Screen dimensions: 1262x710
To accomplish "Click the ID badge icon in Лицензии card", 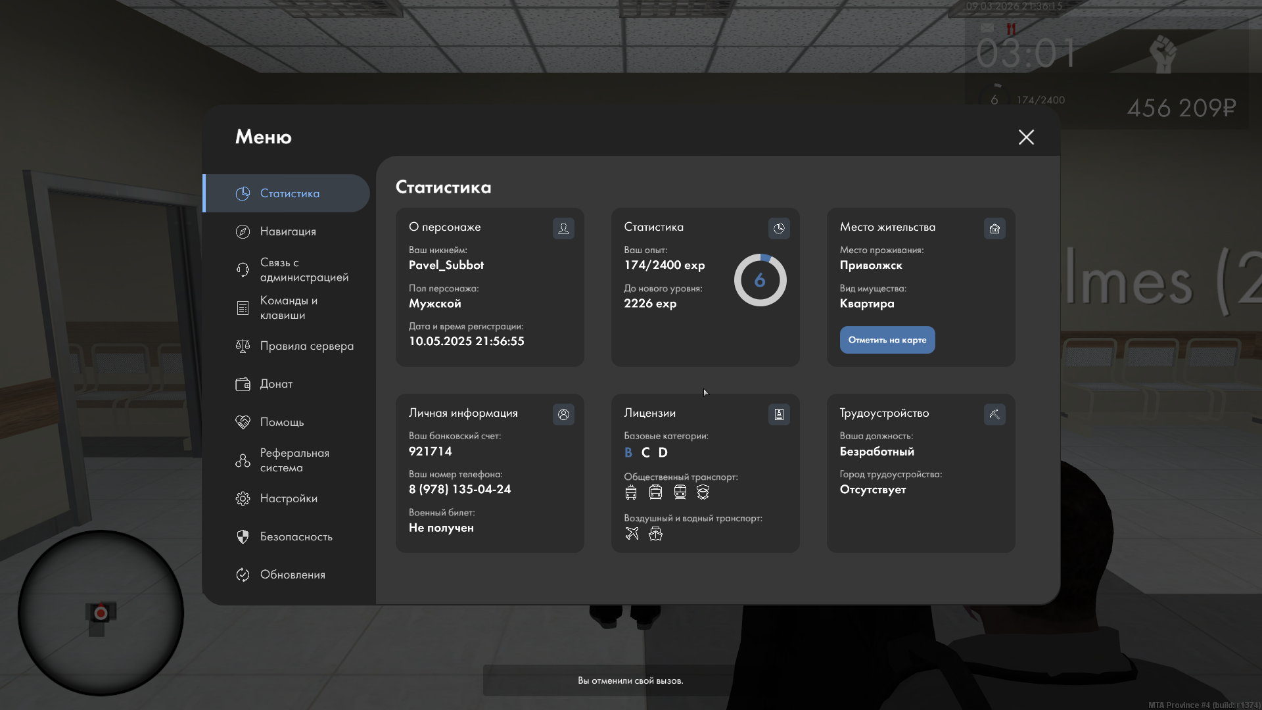I will point(779,414).
